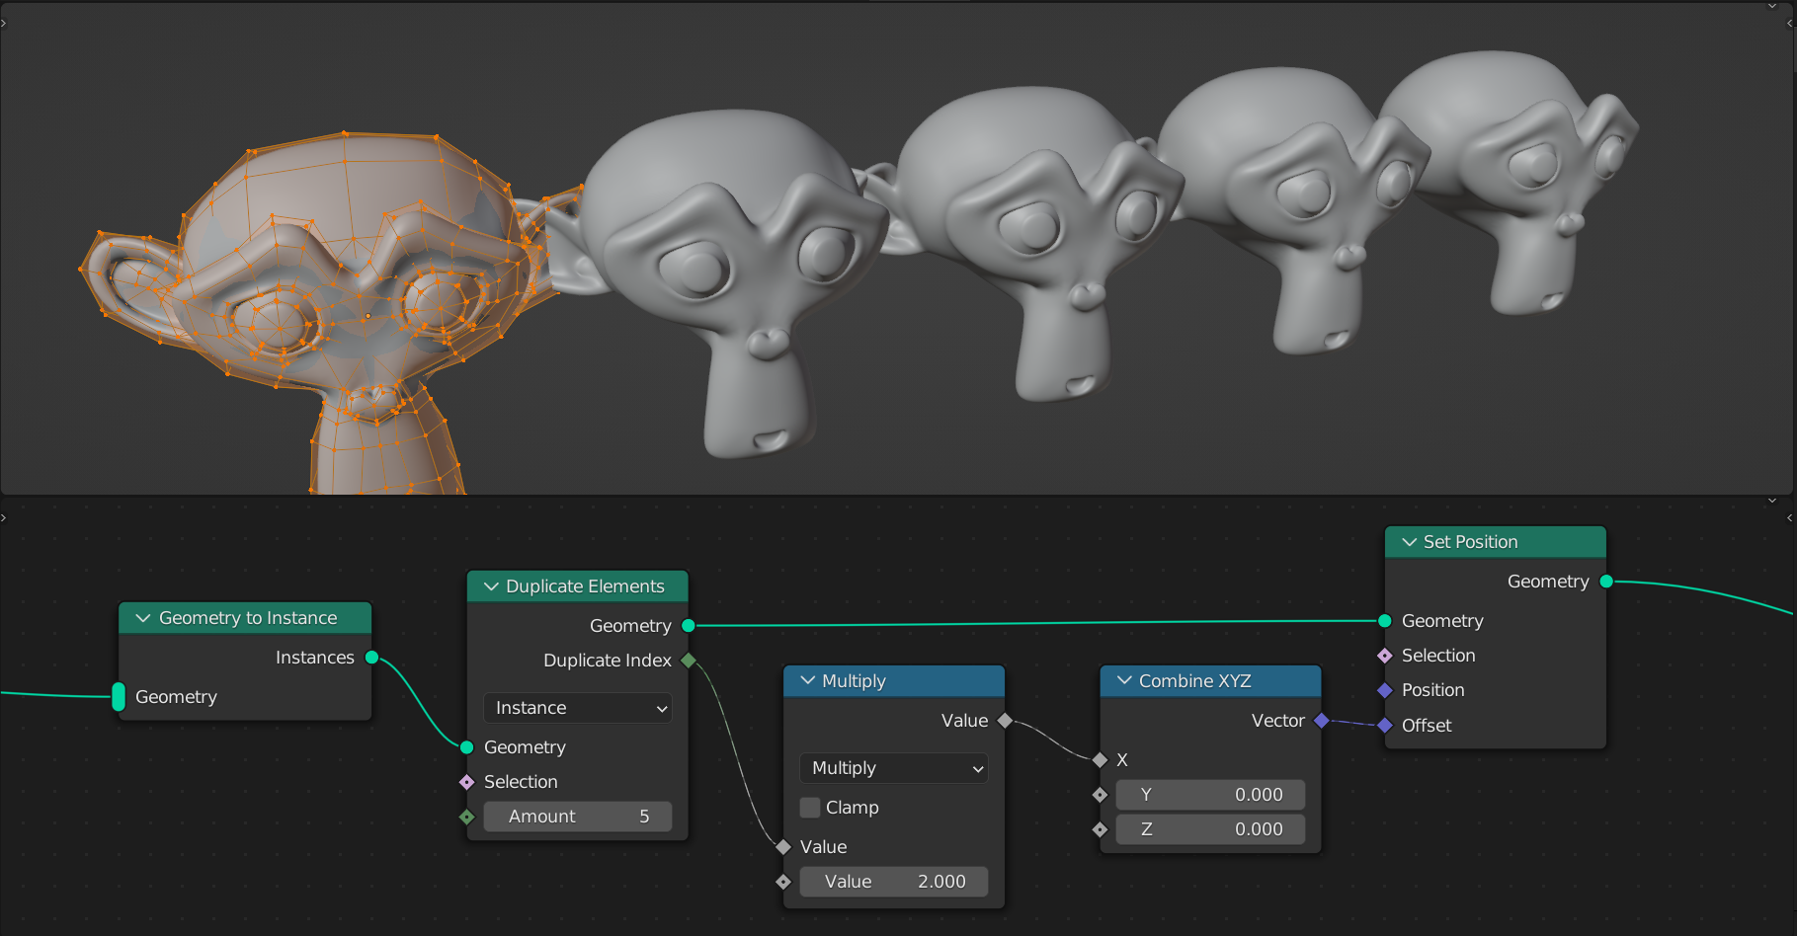Click the Duplicate Index output socket

689,660
